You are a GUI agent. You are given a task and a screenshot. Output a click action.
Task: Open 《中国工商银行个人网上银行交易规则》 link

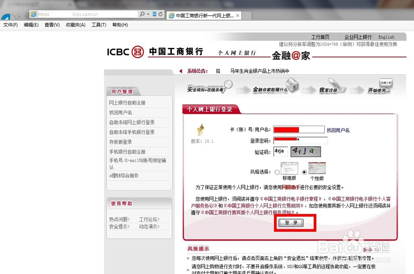[x=264, y=206]
